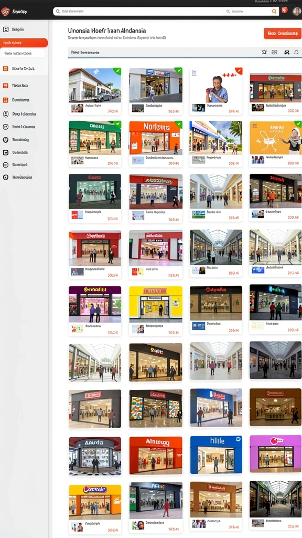Click the page heading above the listings
Image resolution: width=302 pixels, height=538 pixels.
click(x=107, y=30)
